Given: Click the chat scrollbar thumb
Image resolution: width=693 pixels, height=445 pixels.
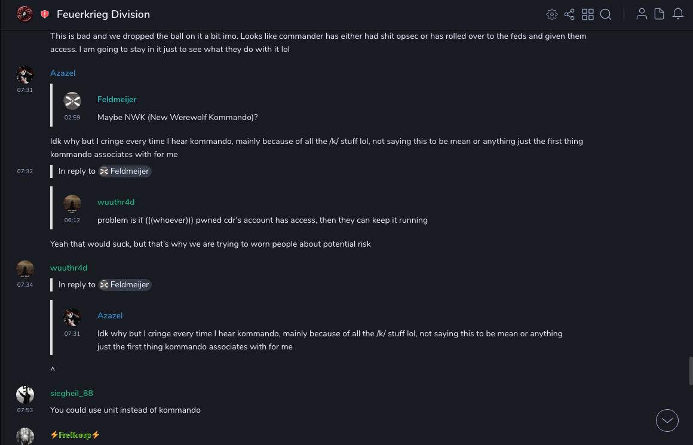Looking at the screenshot, I should tap(691, 370).
